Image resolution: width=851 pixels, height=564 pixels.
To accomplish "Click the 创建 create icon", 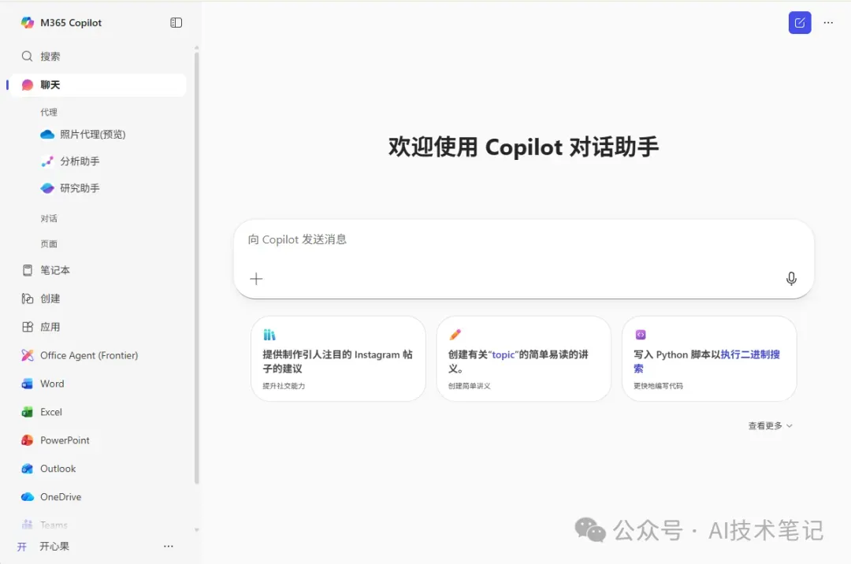I will pos(27,299).
